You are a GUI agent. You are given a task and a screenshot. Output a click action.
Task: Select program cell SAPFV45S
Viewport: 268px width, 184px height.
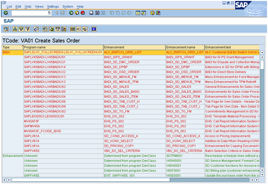pos(63,151)
